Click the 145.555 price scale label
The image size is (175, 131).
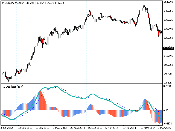pyautogui.click(x=168, y=11)
